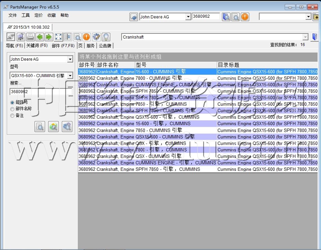Click the 目录标题 column header
Image resolution: width=321 pixels, height=250 pixels.
coord(228,65)
